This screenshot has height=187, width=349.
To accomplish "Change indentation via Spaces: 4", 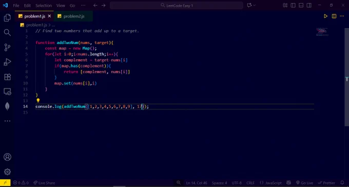I will point(220,183).
